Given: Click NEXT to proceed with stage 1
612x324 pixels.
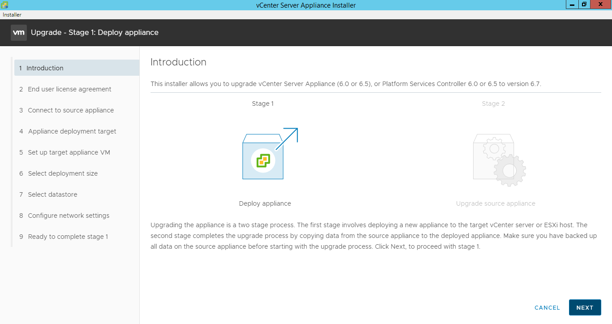Looking at the screenshot, I should (585, 307).
